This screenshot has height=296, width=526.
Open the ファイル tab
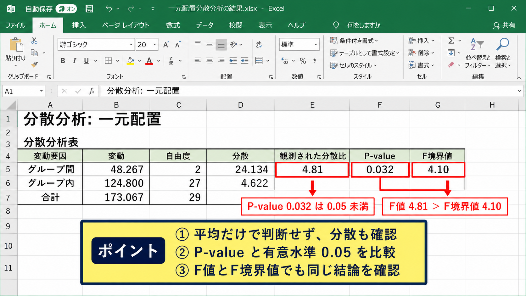point(15,25)
